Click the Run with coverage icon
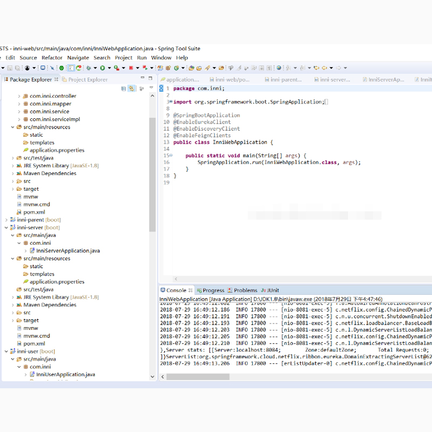 tap(116, 68)
